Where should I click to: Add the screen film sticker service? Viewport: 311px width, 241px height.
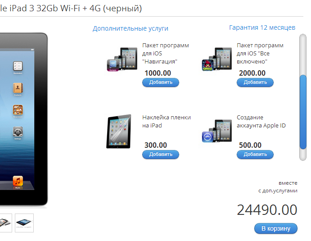161,155
